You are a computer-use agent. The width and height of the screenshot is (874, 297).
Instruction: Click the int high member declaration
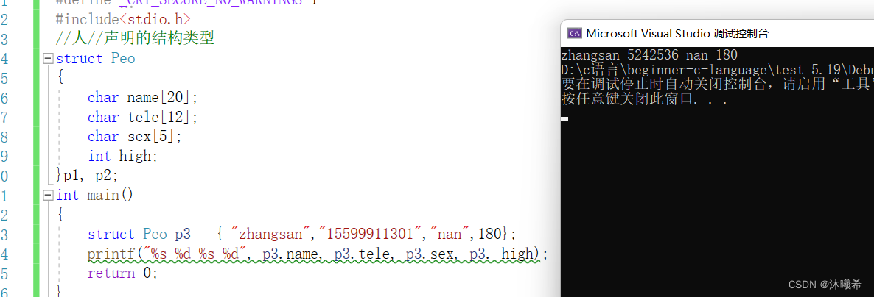[x=122, y=157]
